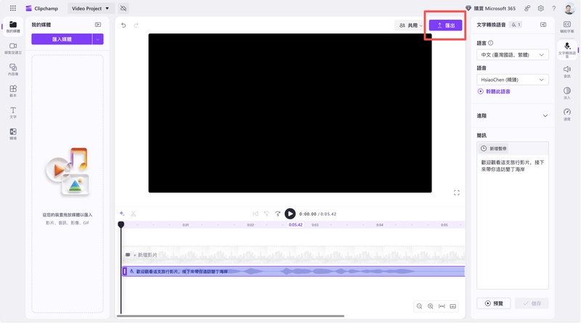The height and width of the screenshot is (323, 581).
Task: Switch to the 音訊 (Audio) tab
Action: pyautogui.click(x=567, y=70)
